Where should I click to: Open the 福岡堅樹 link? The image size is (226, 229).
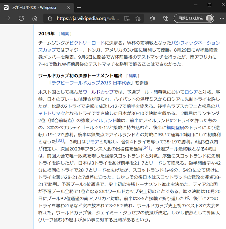point(175,127)
